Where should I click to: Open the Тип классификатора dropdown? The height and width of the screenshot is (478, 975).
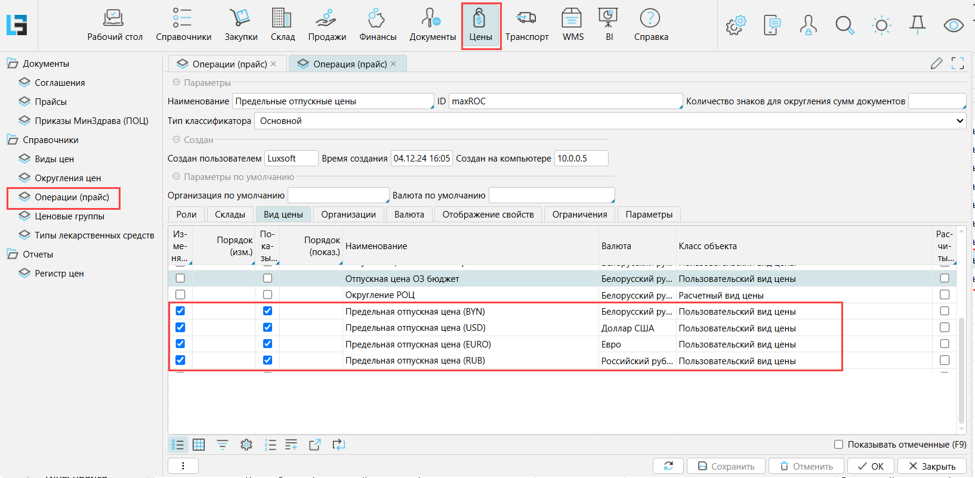click(x=610, y=121)
